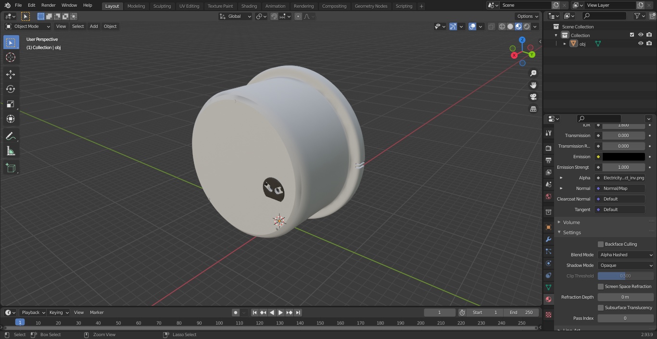
Task: Jump to the last frame
Action: [x=298, y=313]
